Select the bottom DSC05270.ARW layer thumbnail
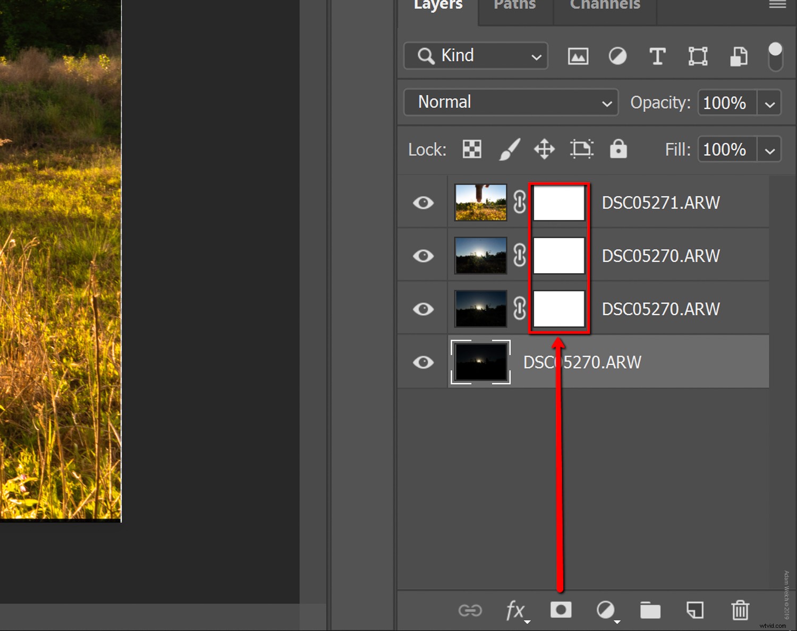 (x=480, y=362)
